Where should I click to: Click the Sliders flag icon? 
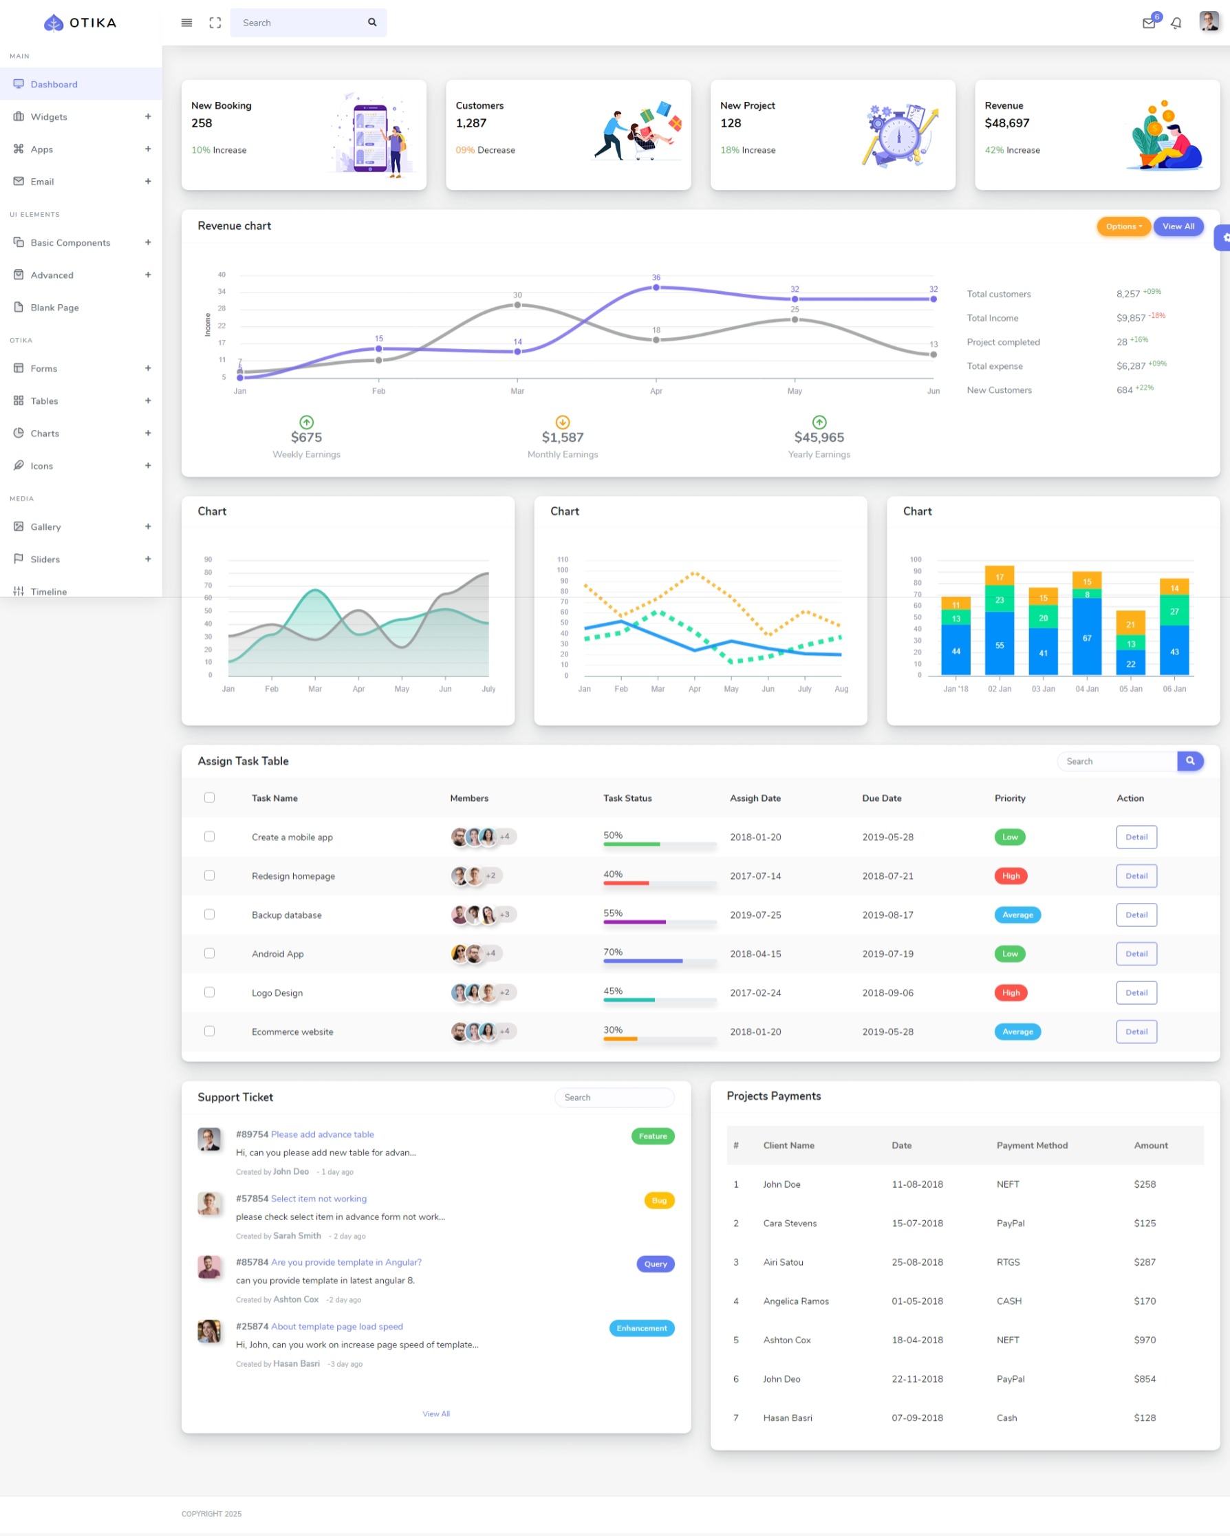point(19,559)
